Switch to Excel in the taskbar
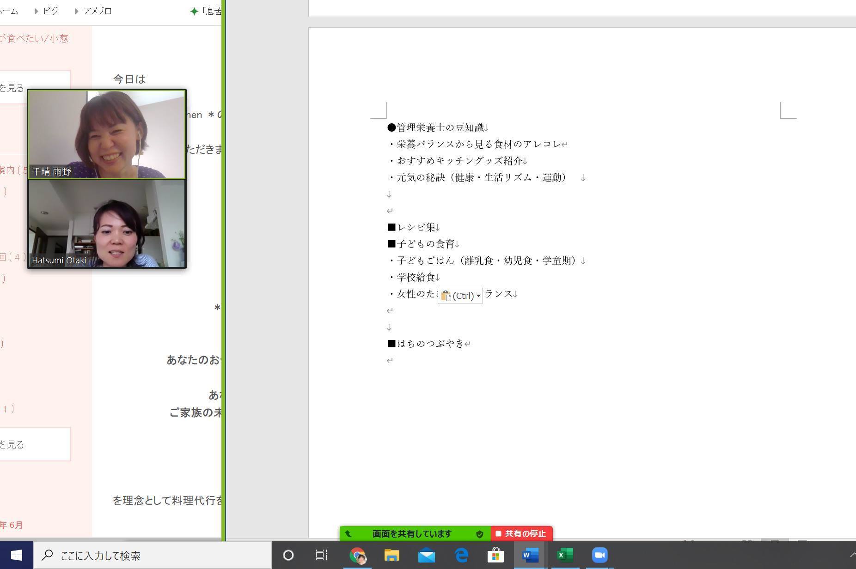This screenshot has height=569, width=856. tap(564, 555)
